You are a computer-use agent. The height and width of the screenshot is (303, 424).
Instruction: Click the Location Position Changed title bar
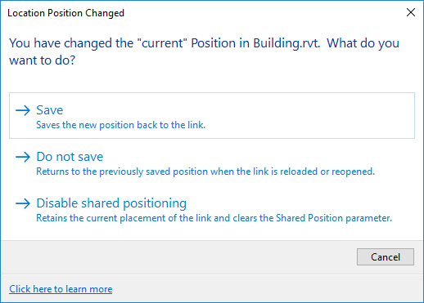[x=202, y=13]
